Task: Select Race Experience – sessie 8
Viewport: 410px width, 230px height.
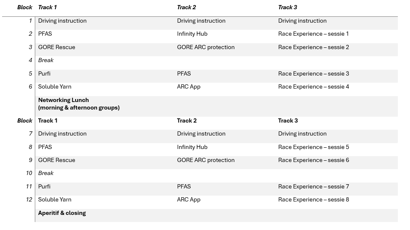Action: [x=313, y=199]
